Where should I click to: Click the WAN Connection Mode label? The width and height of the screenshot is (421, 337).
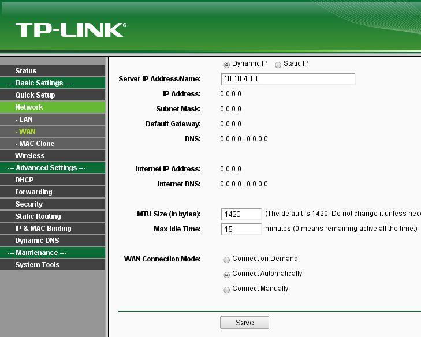point(162,259)
